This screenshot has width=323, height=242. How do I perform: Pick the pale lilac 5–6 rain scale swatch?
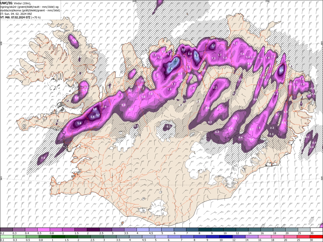[161, 237]
